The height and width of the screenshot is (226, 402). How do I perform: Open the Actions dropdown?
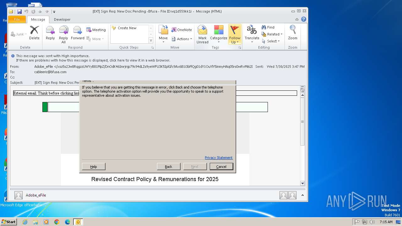coord(182,39)
